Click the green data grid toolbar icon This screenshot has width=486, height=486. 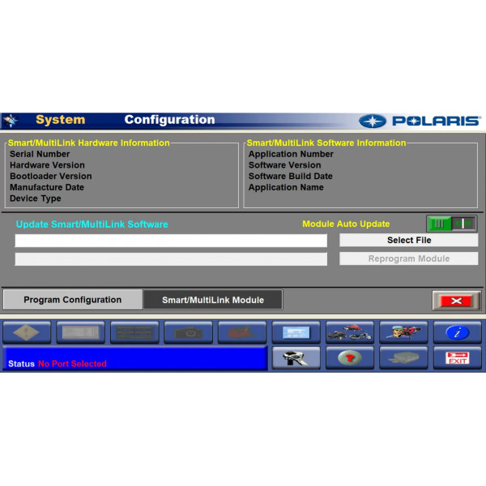[134, 332]
